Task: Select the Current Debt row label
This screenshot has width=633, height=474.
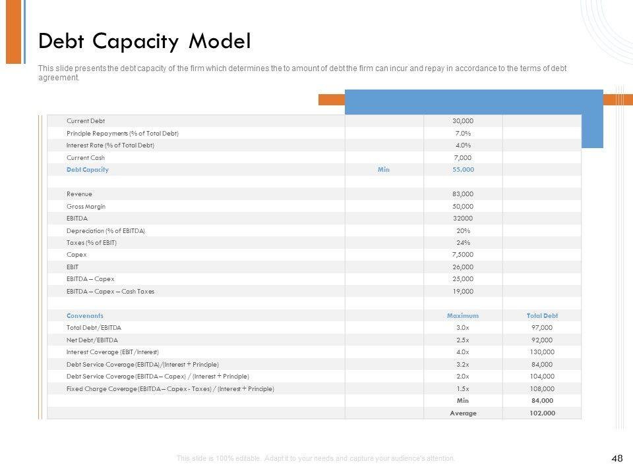Action: [x=86, y=121]
